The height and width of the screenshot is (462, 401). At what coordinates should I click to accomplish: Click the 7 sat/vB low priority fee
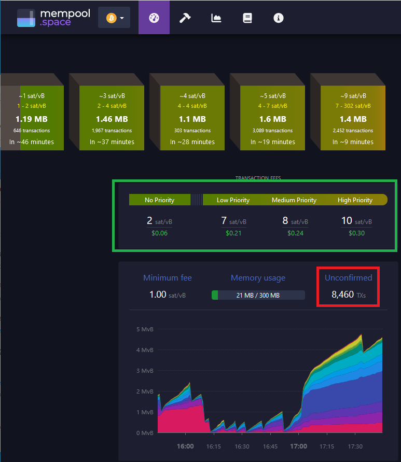233,221
